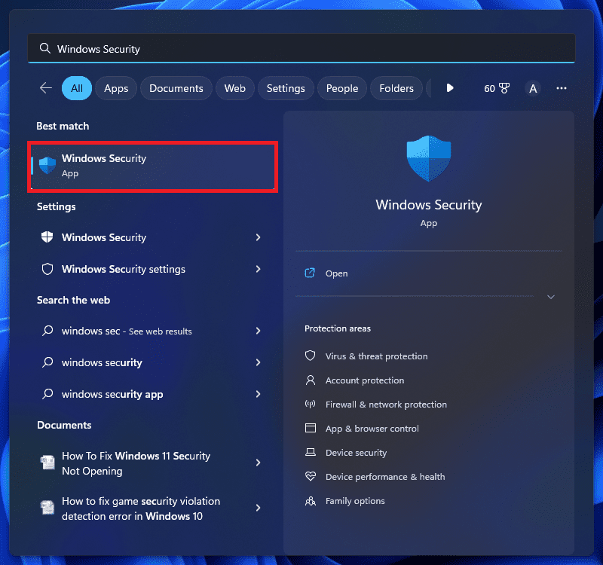Image resolution: width=603 pixels, height=565 pixels.
Task: Switch to the Apps filter
Action: click(116, 88)
